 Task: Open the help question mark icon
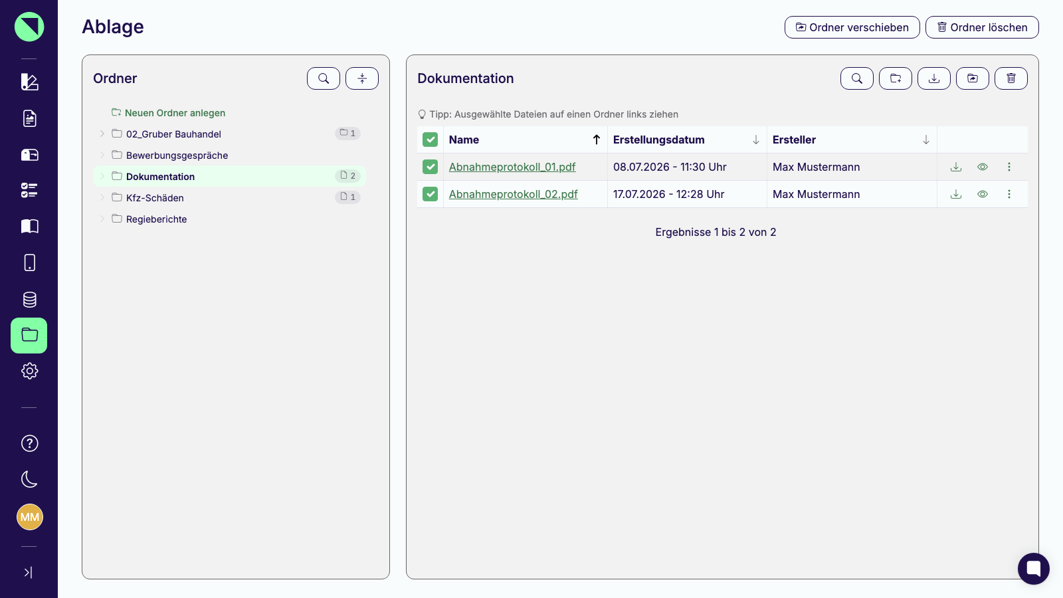point(29,443)
